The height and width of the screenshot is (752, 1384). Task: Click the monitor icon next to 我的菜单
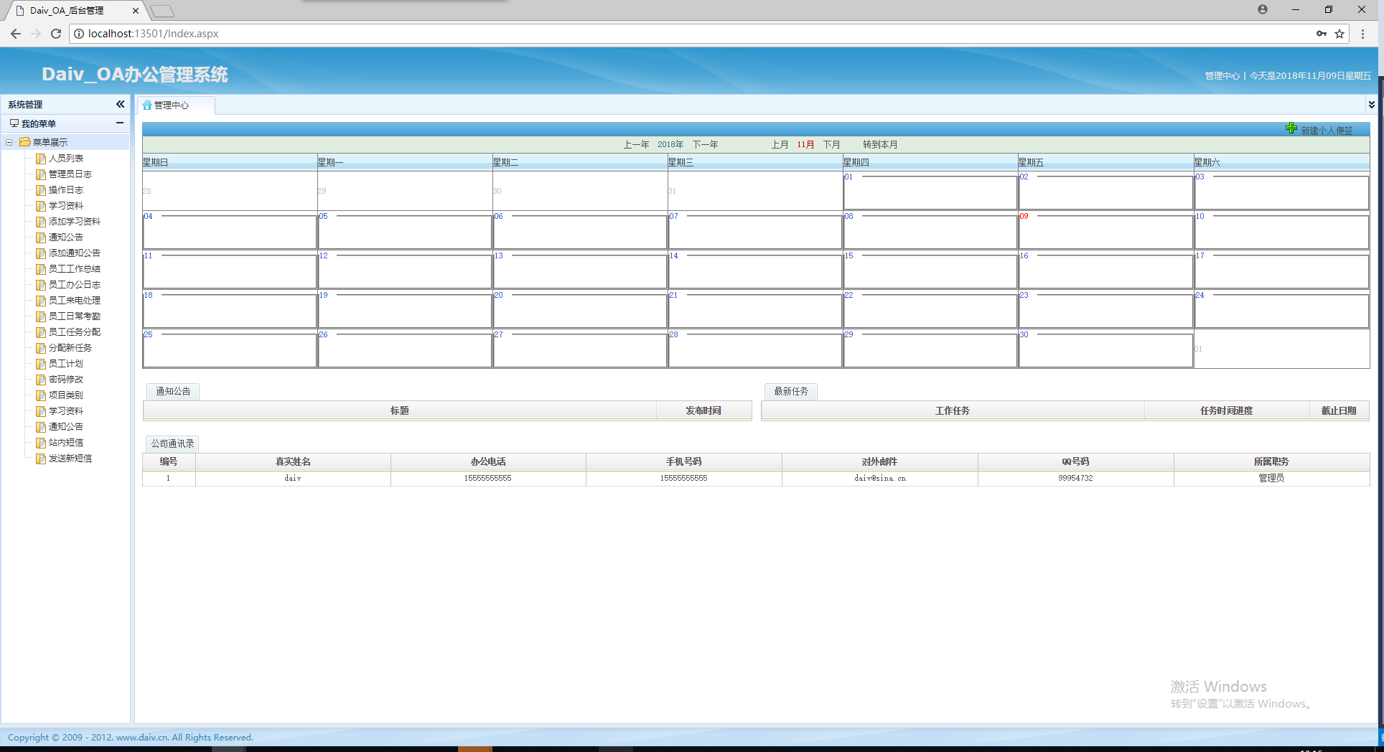pos(14,123)
